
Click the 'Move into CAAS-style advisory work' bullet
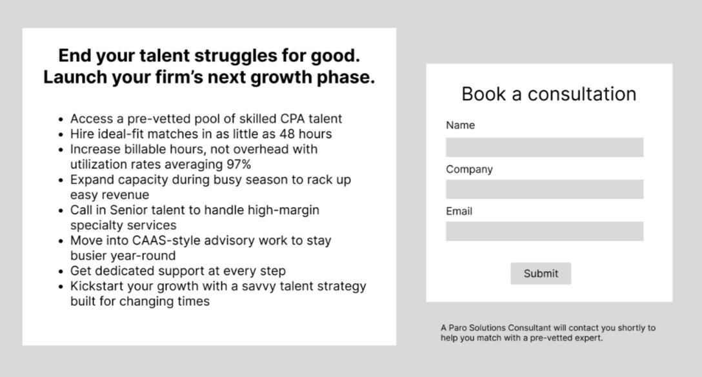click(x=201, y=240)
